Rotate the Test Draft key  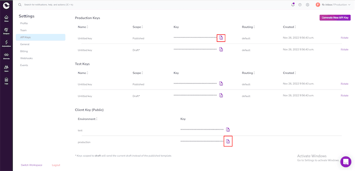tap(345, 96)
